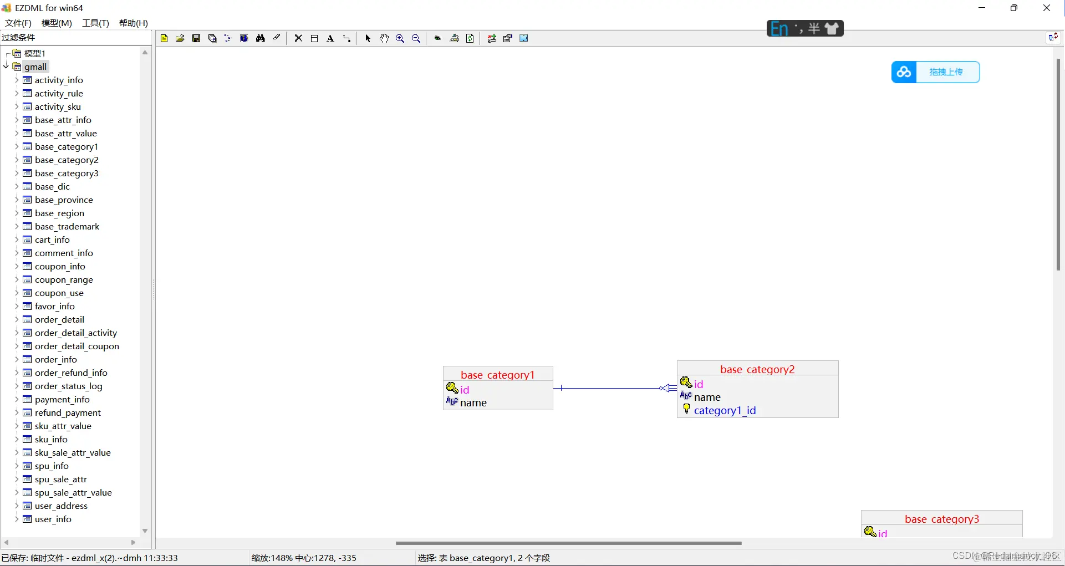Click the eye preview toolbar icon
1065x566 pixels.
(x=437, y=38)
